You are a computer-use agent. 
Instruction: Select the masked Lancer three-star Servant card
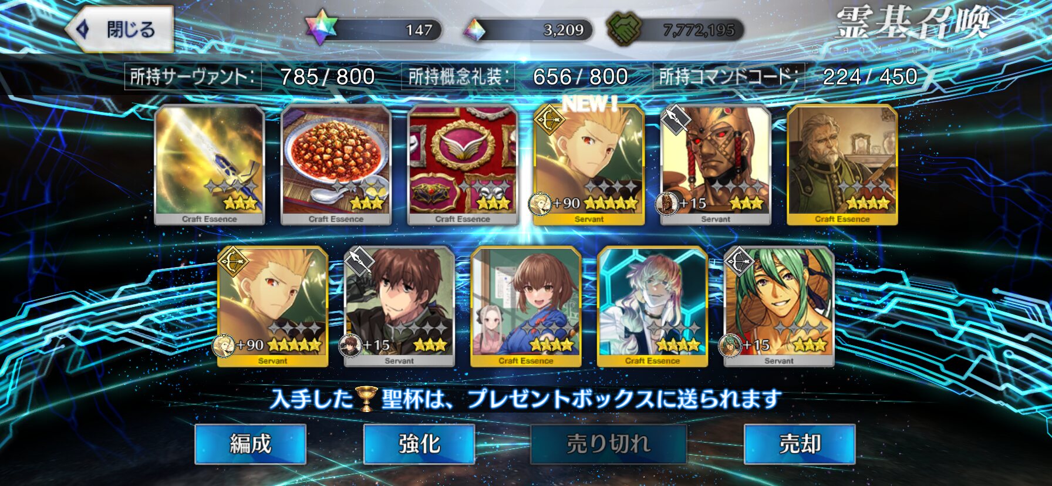pyautogui.click(x=716, y=166)
